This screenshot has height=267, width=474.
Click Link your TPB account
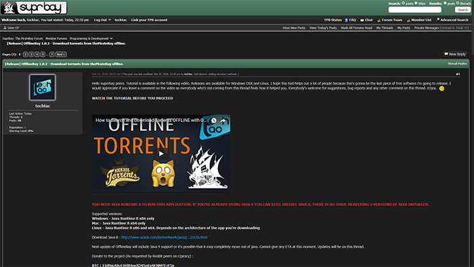[149, 20]
